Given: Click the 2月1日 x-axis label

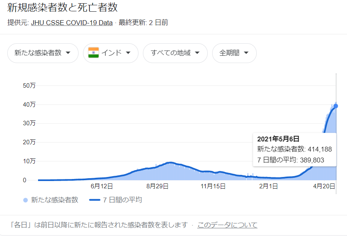Looking at the screenshot, I should coord(268,186).
